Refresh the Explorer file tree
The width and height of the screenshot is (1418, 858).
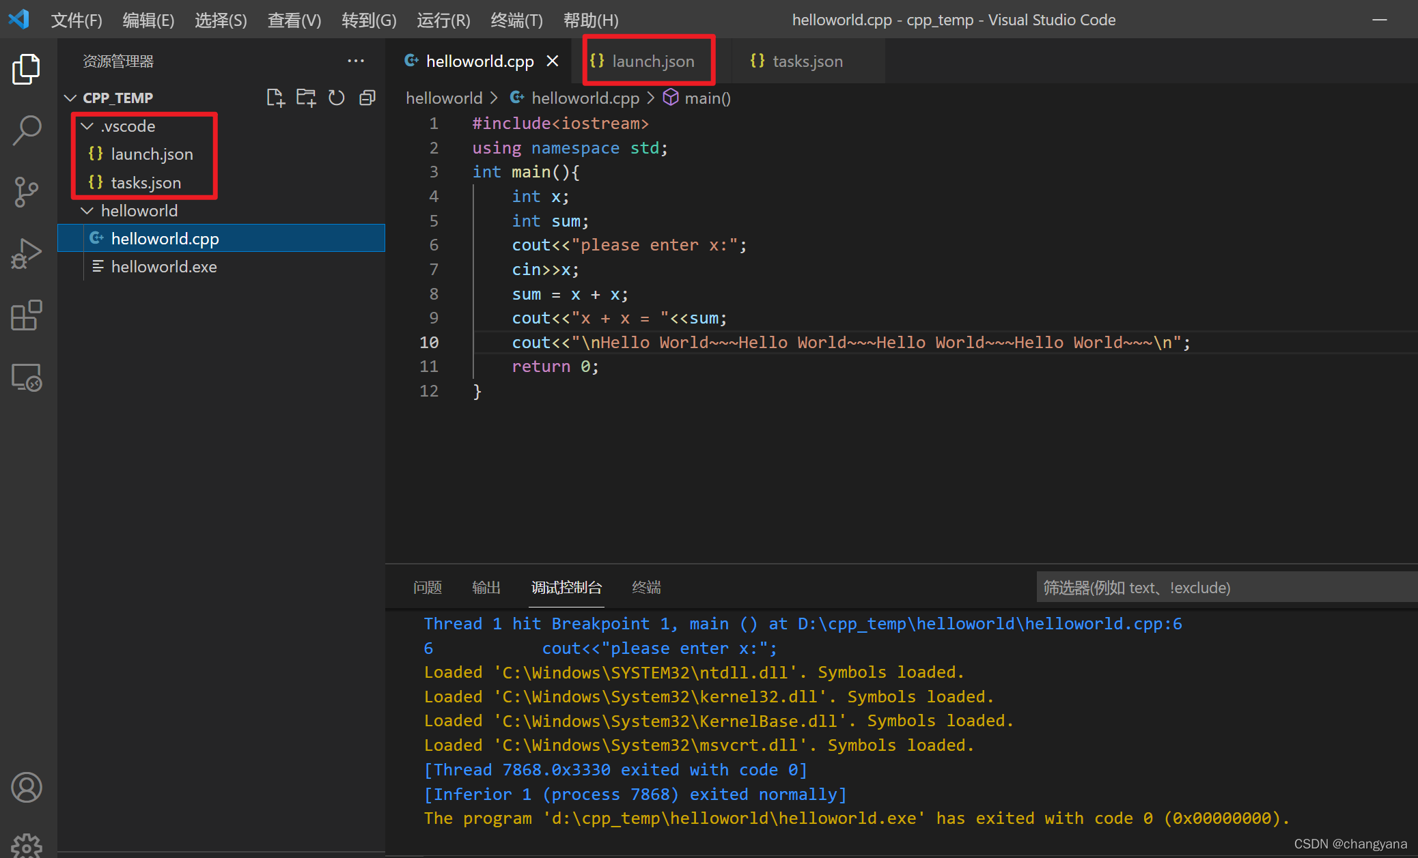click(x=337, y=98)
